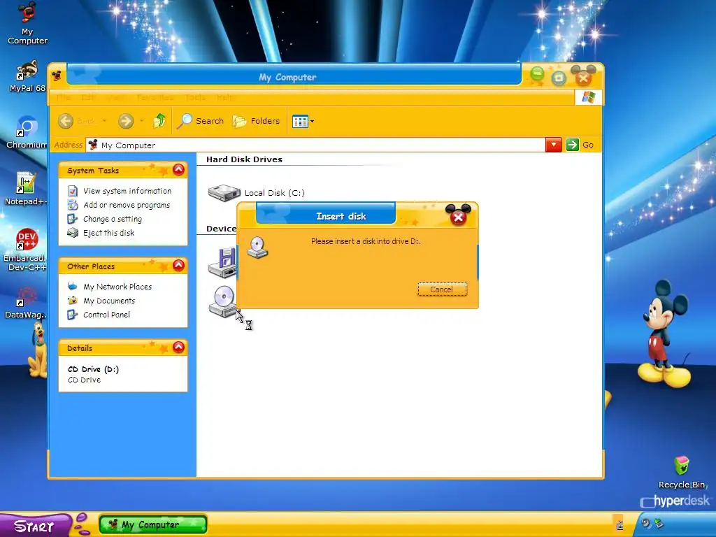
Task: Open the File menu
Action: (64, 97)
